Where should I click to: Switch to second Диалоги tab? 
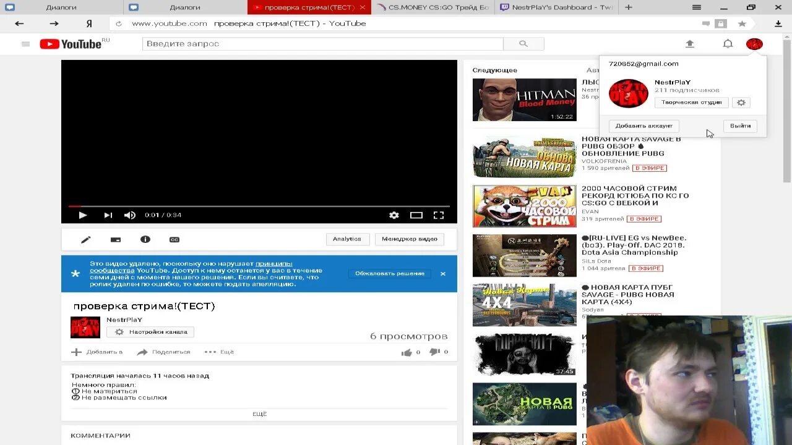coord(186,7)
